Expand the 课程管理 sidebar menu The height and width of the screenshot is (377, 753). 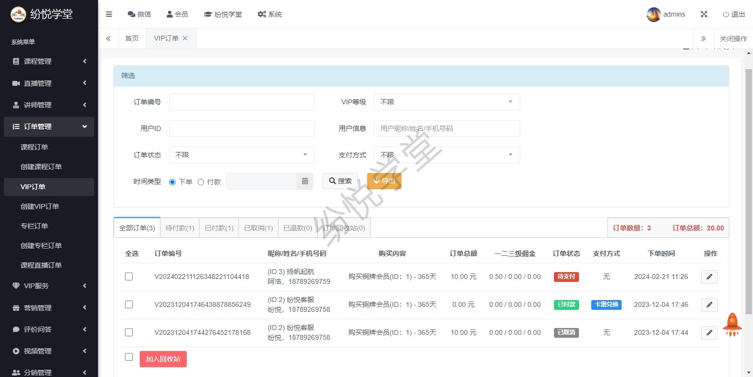click(x=49, y=61)
